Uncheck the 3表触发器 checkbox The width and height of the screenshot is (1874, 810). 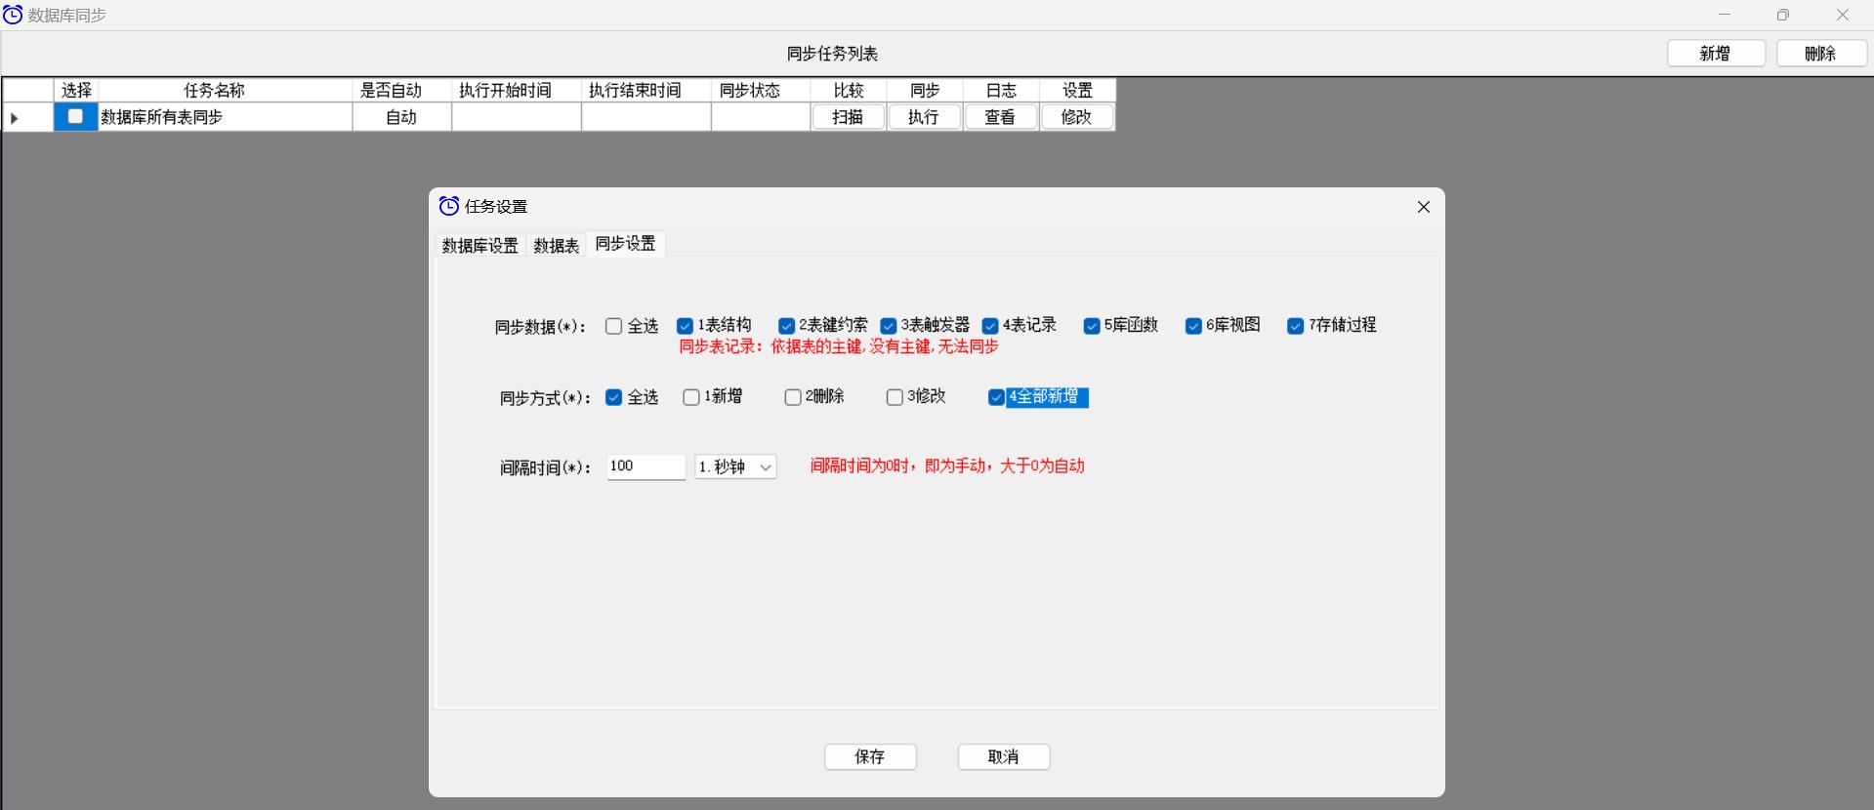[x=888, y=326]
